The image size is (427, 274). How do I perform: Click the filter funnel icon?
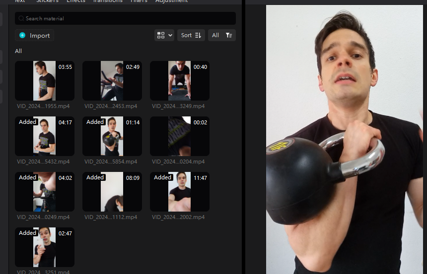click(229, 35)
